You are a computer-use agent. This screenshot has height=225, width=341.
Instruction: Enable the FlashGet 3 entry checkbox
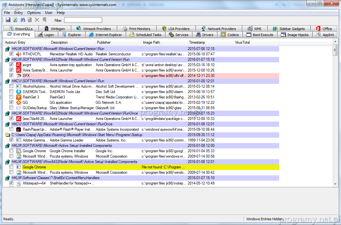coord(11,97)
